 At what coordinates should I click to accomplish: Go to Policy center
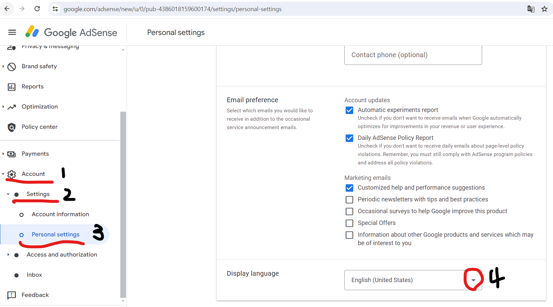[40, 127]
